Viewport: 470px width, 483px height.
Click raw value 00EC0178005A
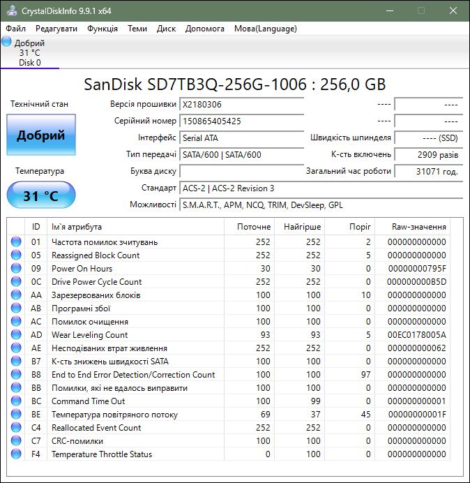click(417, 335)
